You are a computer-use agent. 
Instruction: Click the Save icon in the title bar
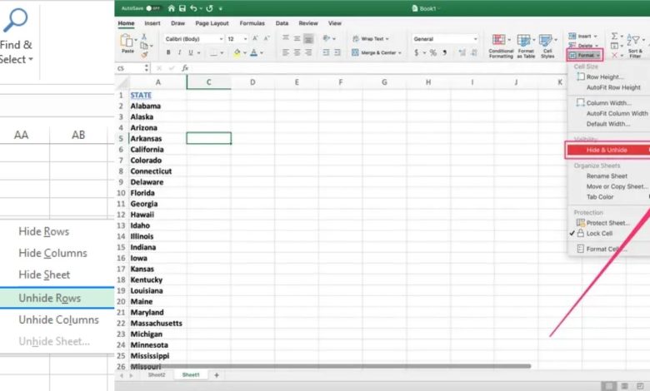tap(182, 8)
